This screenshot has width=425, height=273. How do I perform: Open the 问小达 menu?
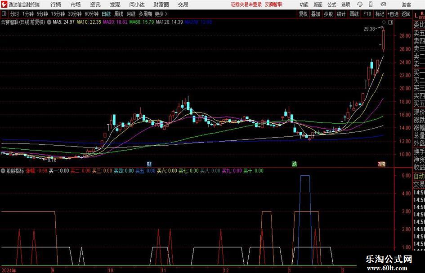click(137, 4)
